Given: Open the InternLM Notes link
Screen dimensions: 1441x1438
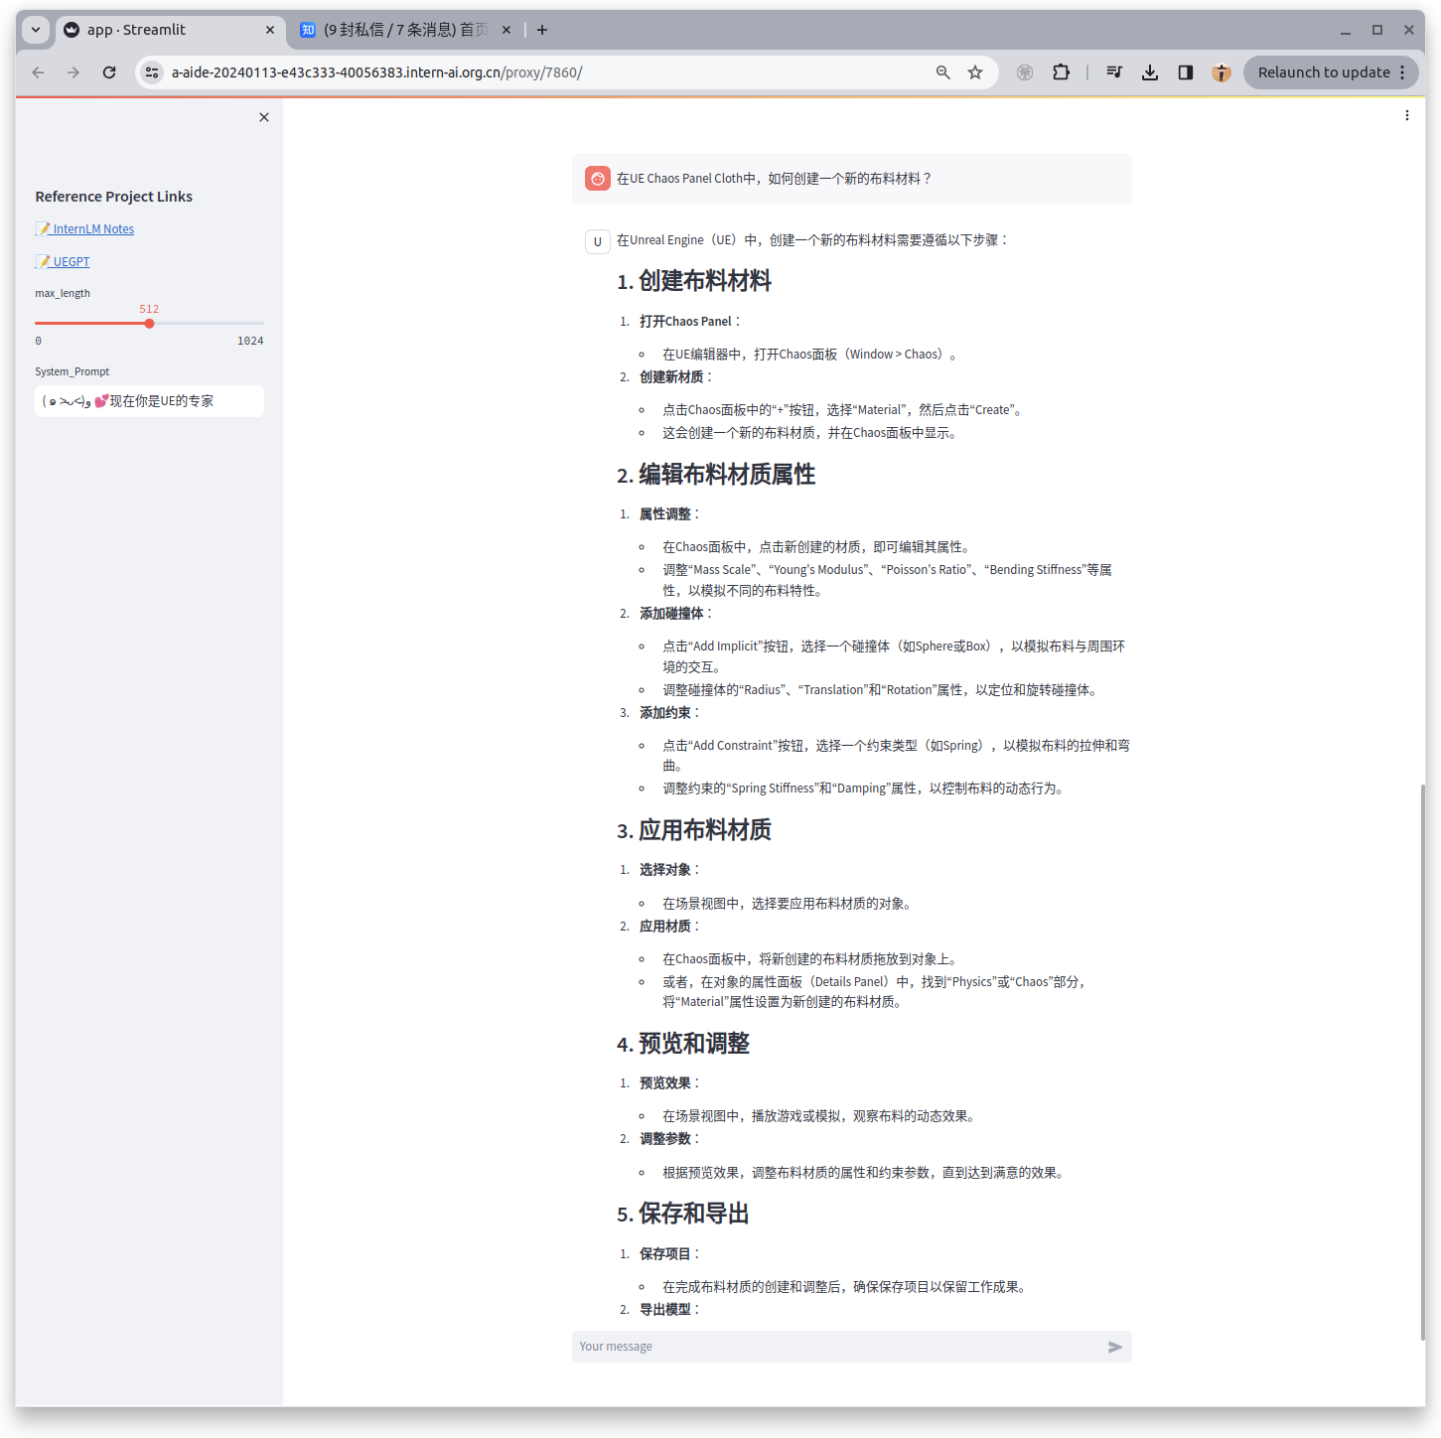Looking at the screenshot, I should pyautogui.click(x=85, y=229).
